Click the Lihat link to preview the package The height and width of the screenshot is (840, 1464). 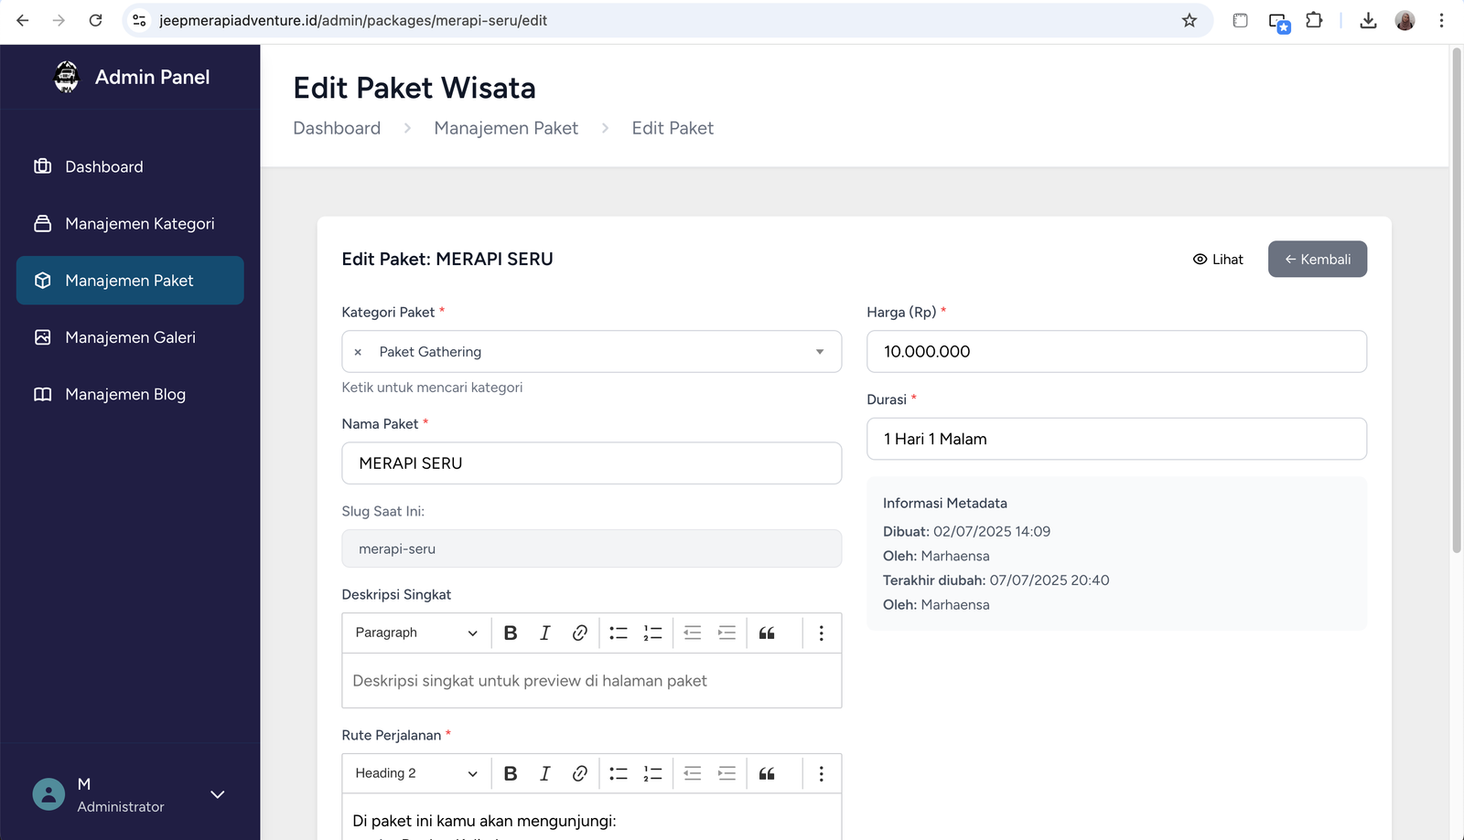[1218, 260]
